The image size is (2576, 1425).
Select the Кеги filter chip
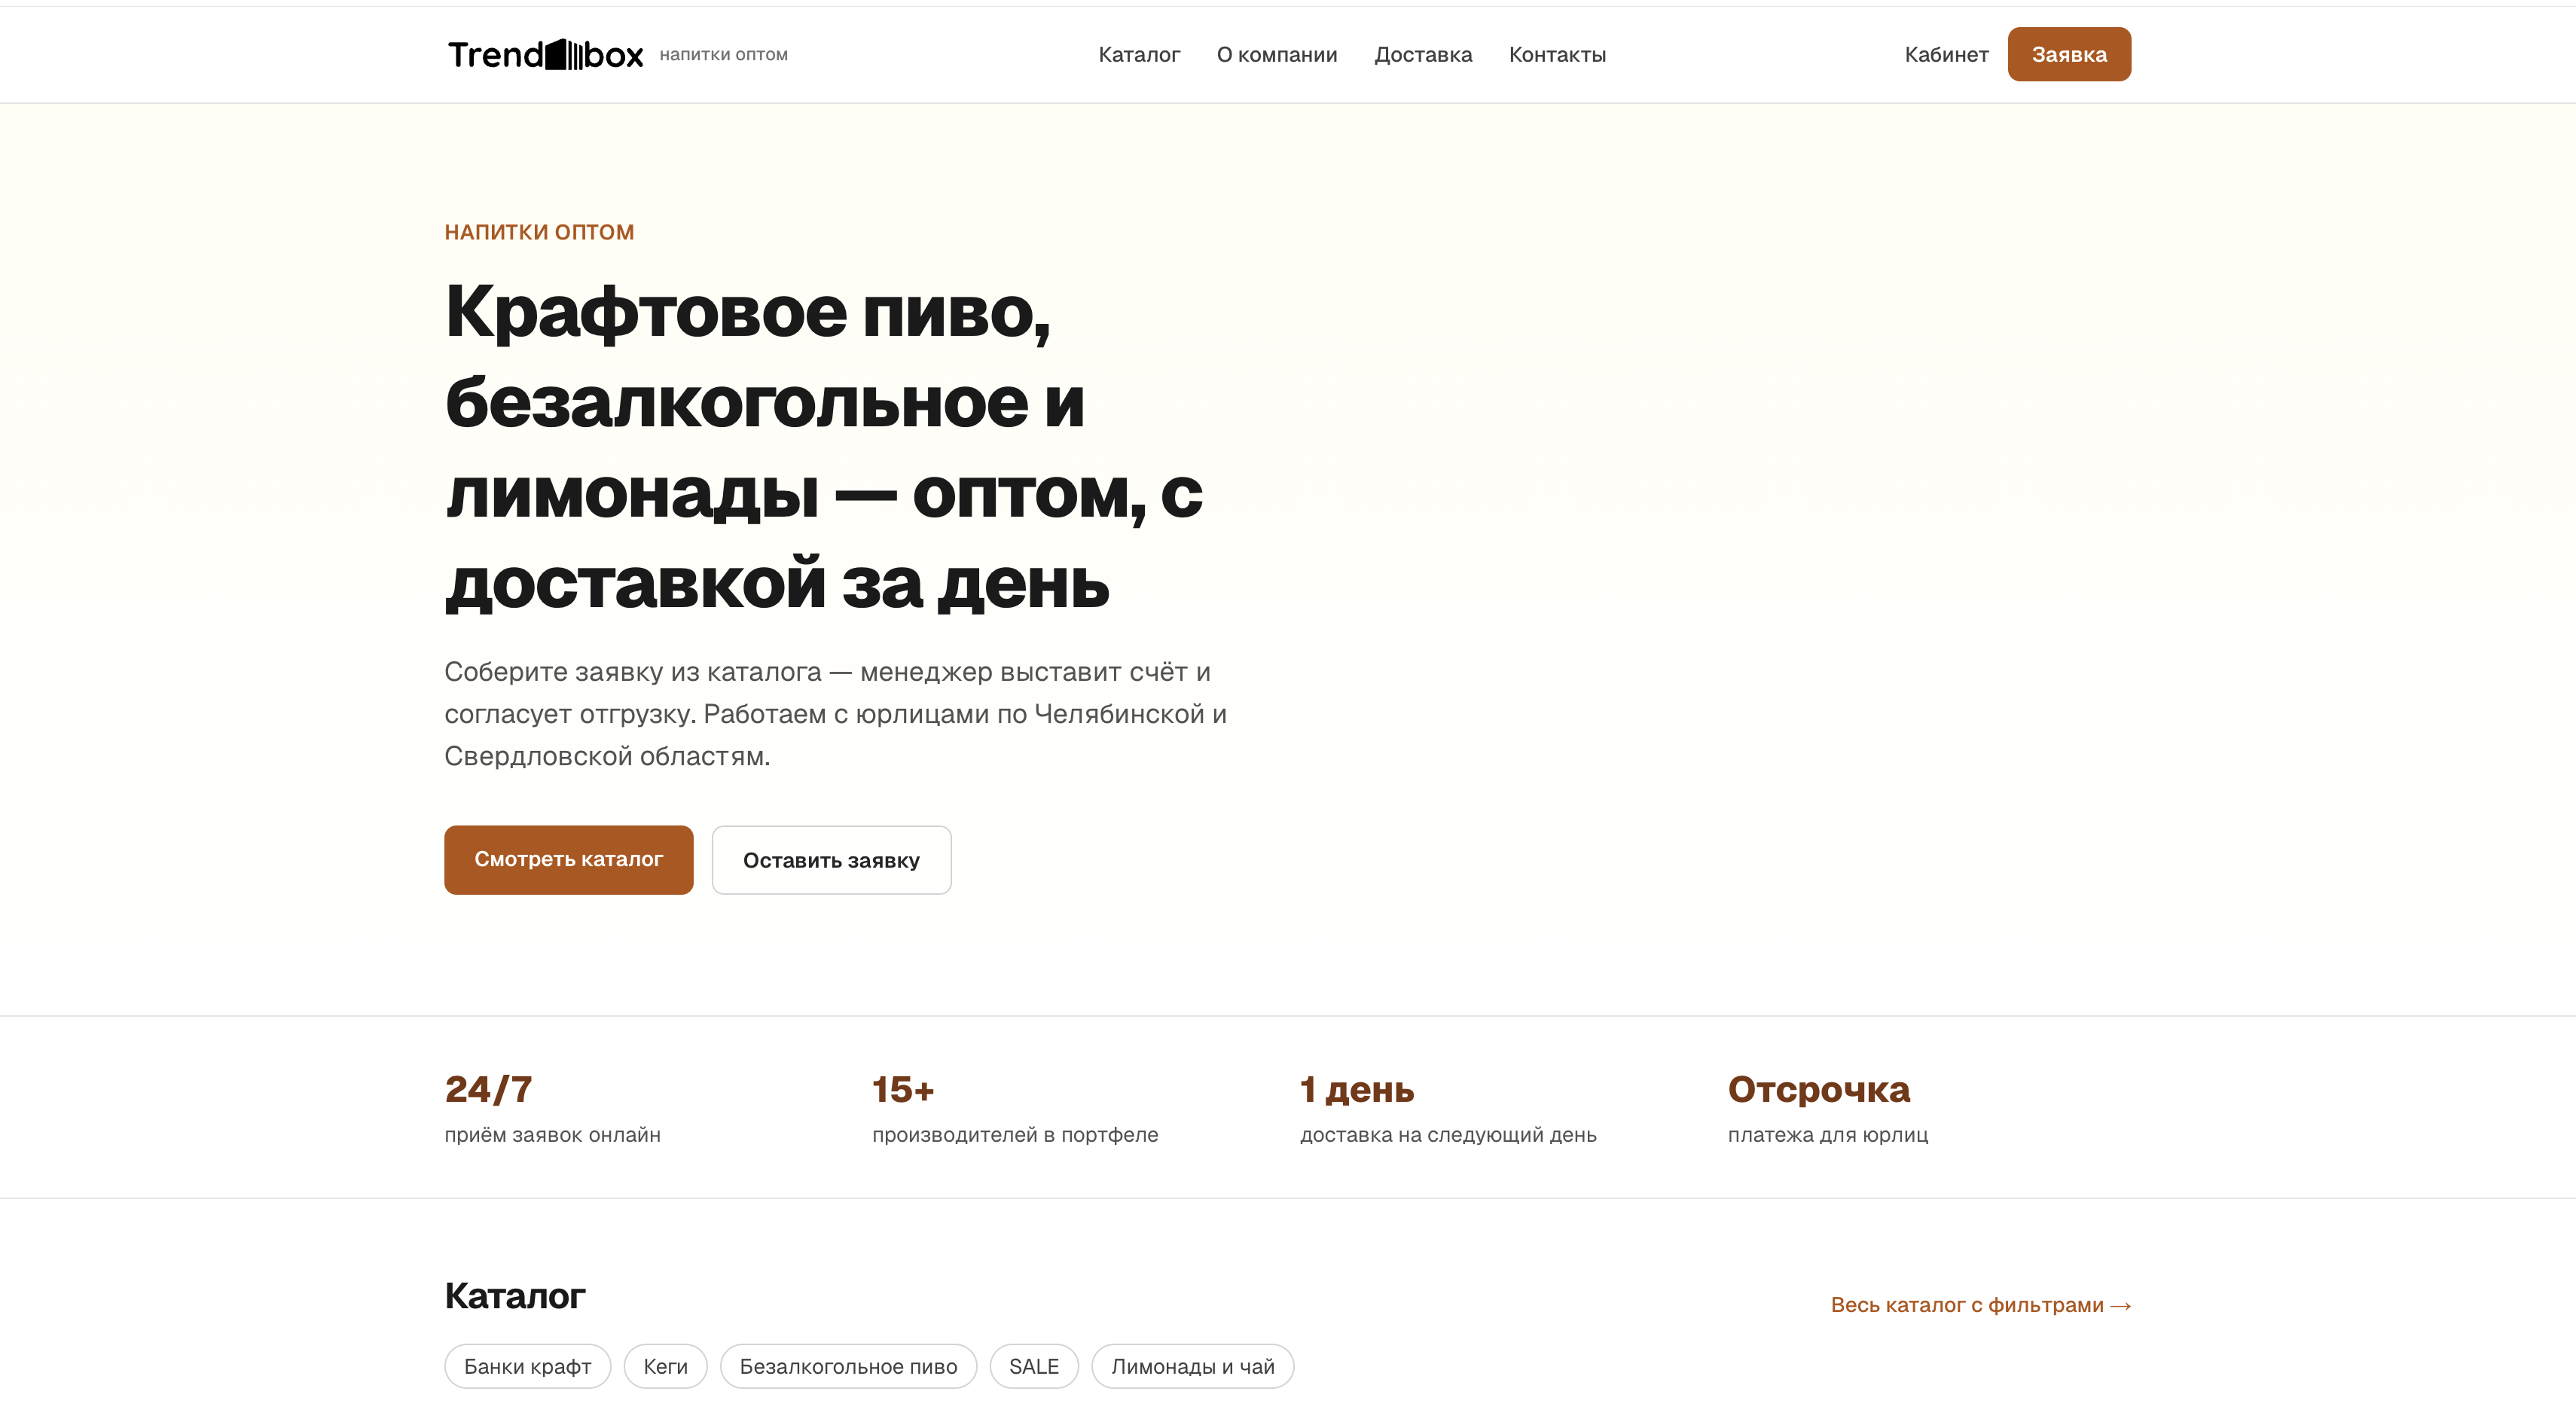pos(665,1366)
